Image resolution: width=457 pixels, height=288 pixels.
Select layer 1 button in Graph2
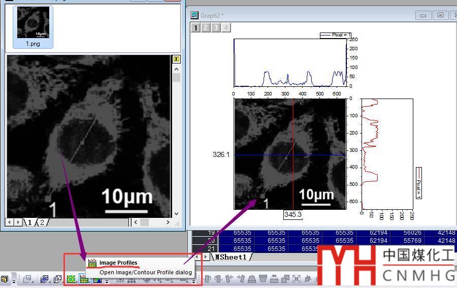[195, 27]
